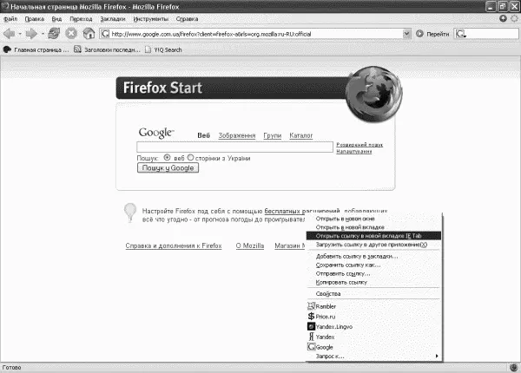Open the Каталог link
This screenshot has height=373, width=521.
(301, 135)
